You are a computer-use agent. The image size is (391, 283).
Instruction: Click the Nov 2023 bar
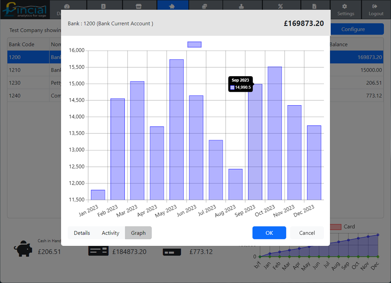tap(294, 153)
